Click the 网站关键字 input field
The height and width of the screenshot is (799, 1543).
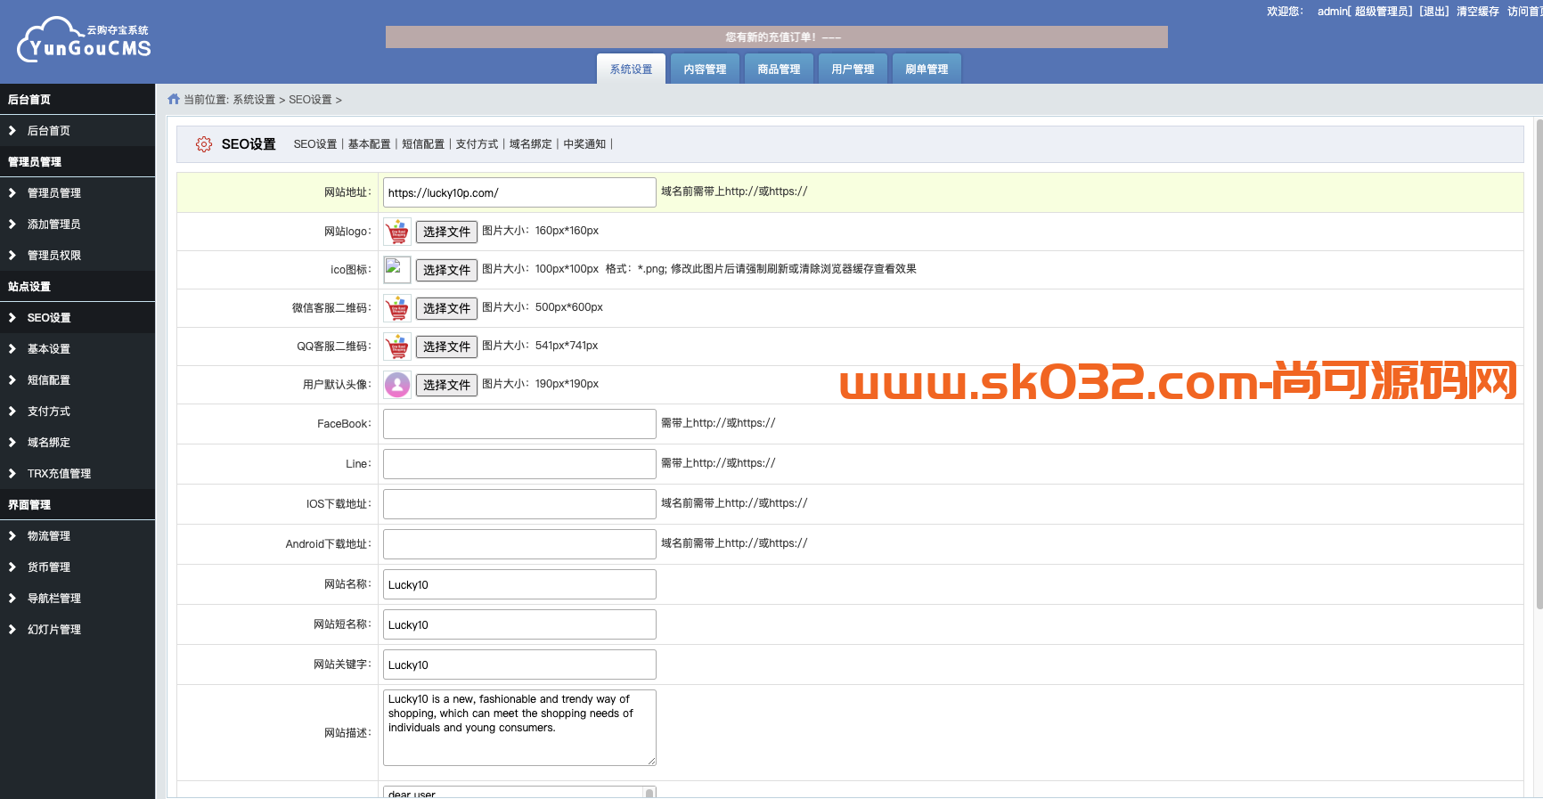click(x=519, y=664)
